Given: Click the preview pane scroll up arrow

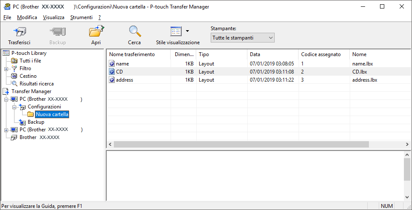Looking at the screenshot, I should [x=407, y=155].
